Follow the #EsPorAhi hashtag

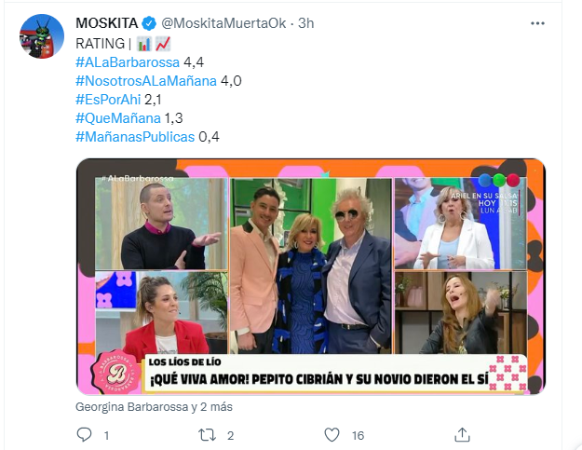[x=108, y=100]
